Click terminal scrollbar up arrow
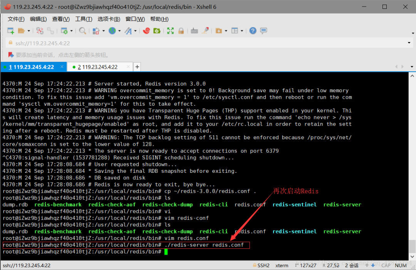 click(x=412, y=76)
